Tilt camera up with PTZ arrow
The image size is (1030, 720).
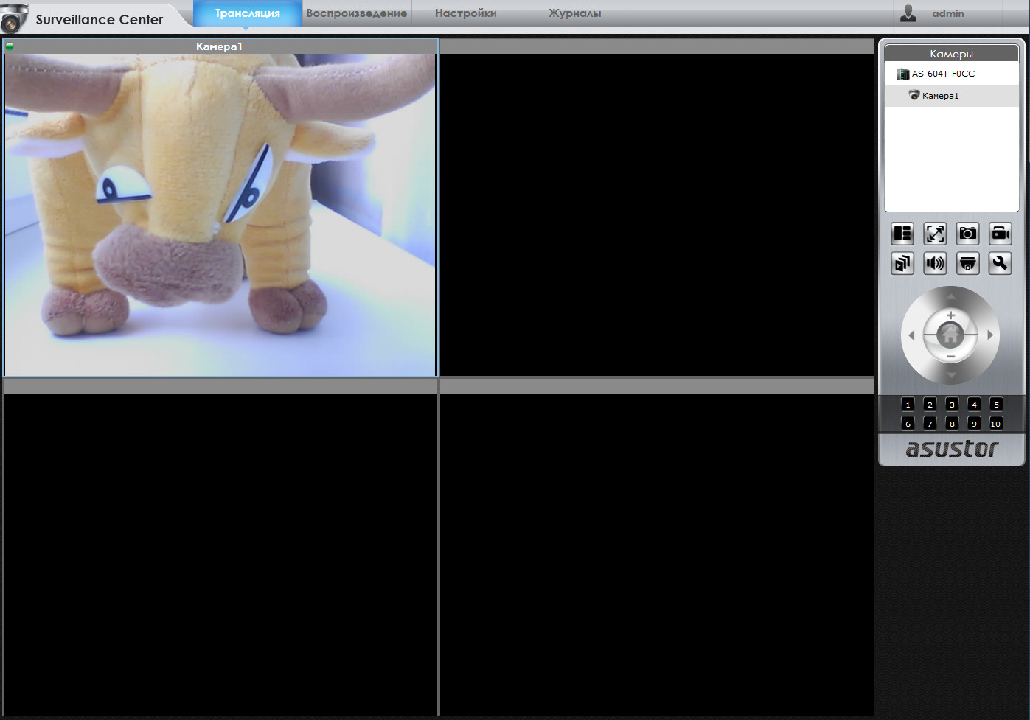[x=950, y=296]
